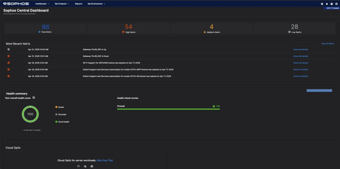Viewport: 340px width, 169px height.
Task: Click severity icon of CS110-48 license alert row
Action: pos(9,76)
